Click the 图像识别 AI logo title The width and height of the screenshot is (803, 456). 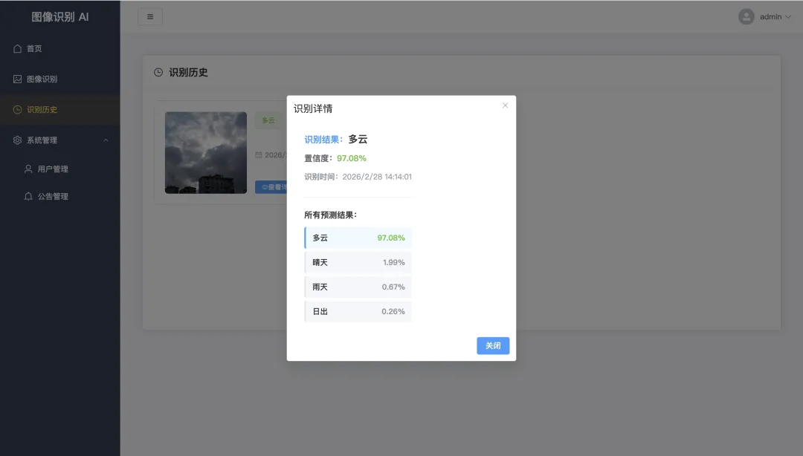point(60,17)
